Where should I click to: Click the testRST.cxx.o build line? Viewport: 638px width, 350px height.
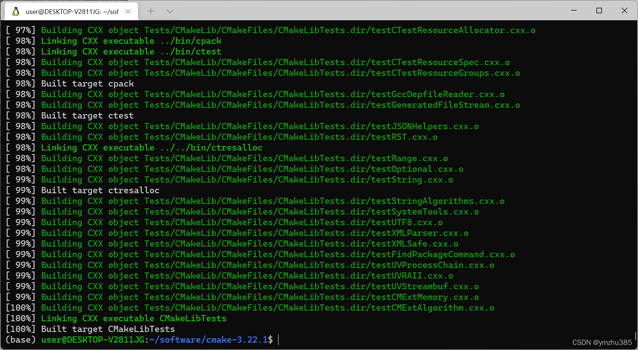tap(222, 137)
